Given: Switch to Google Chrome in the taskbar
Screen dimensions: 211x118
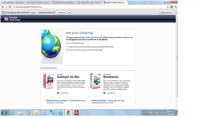Looking at the screenshot, I should pyautogui.click(x=69, y=113).
